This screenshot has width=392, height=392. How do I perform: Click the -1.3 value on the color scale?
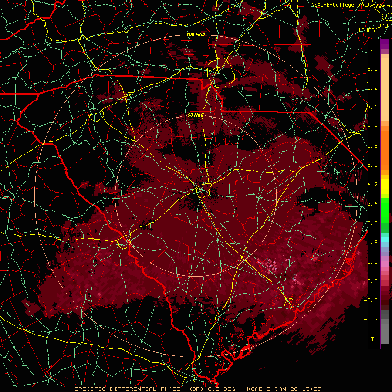(371, 320)
